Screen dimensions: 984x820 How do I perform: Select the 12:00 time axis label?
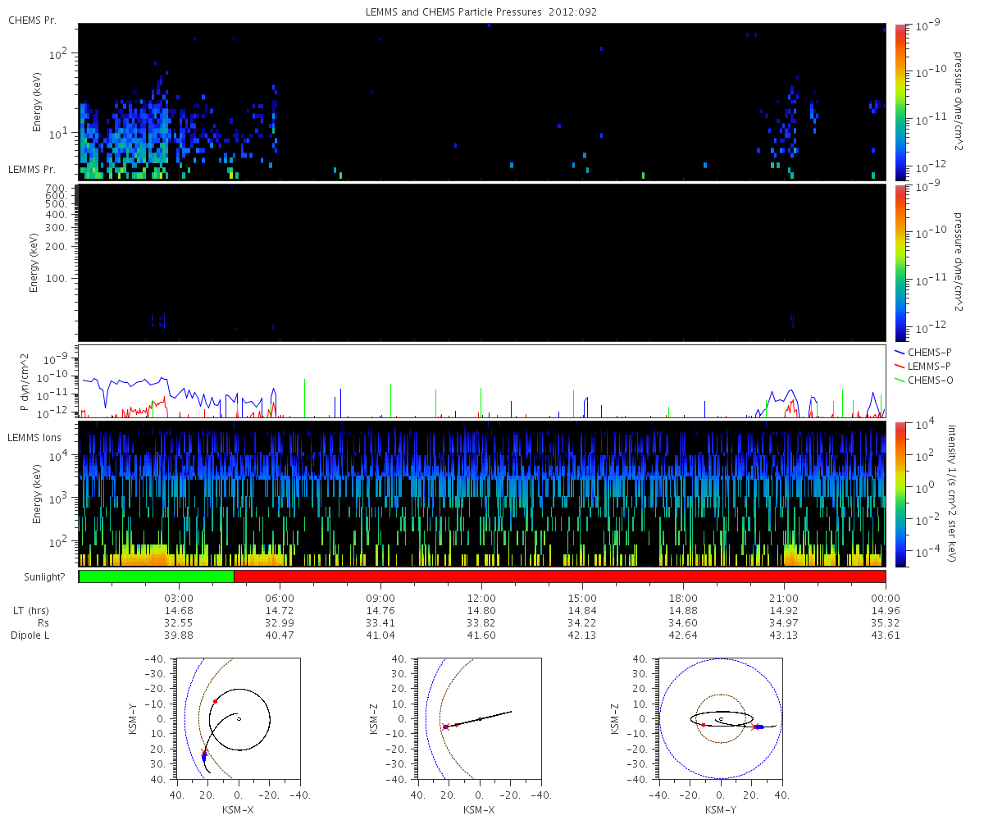pos(481,599)
